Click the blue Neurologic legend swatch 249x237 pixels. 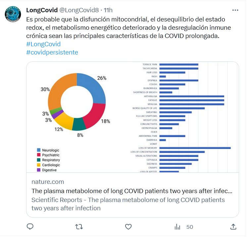pos(39,150)
